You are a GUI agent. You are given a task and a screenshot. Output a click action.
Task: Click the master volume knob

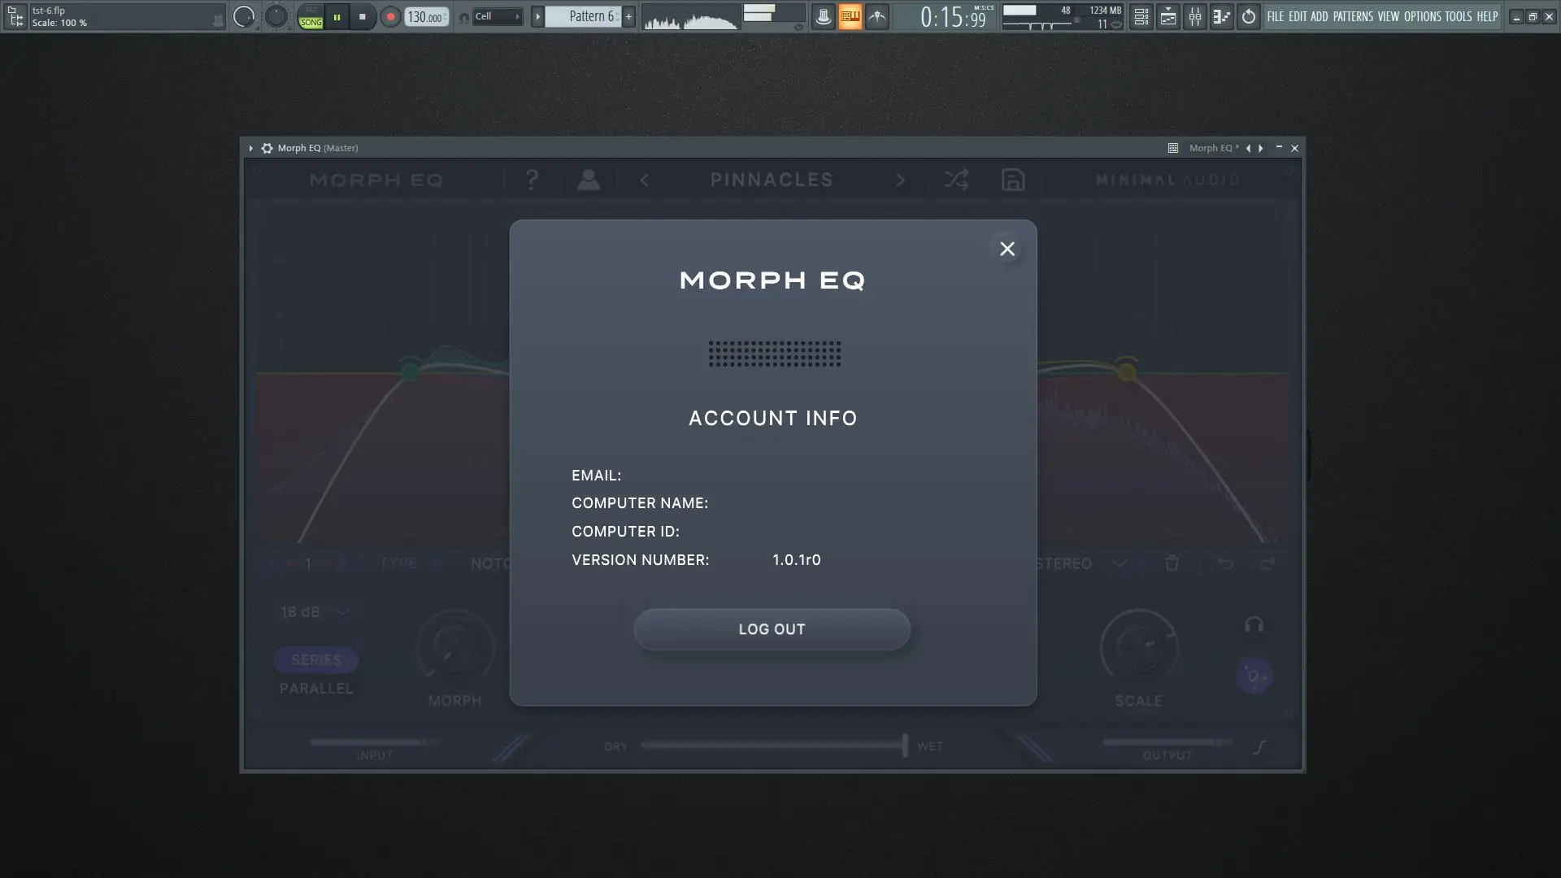coord(244,16)
